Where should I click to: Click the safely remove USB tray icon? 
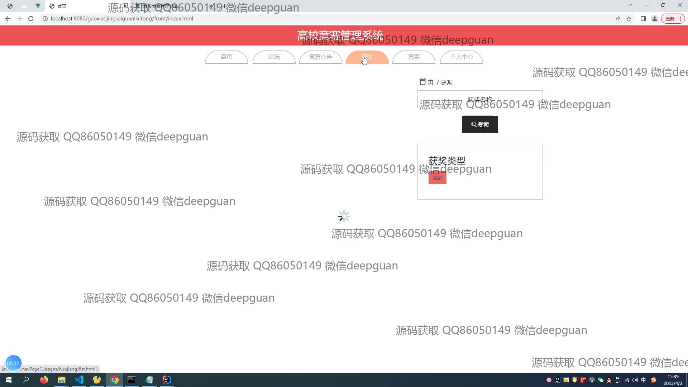618,380
